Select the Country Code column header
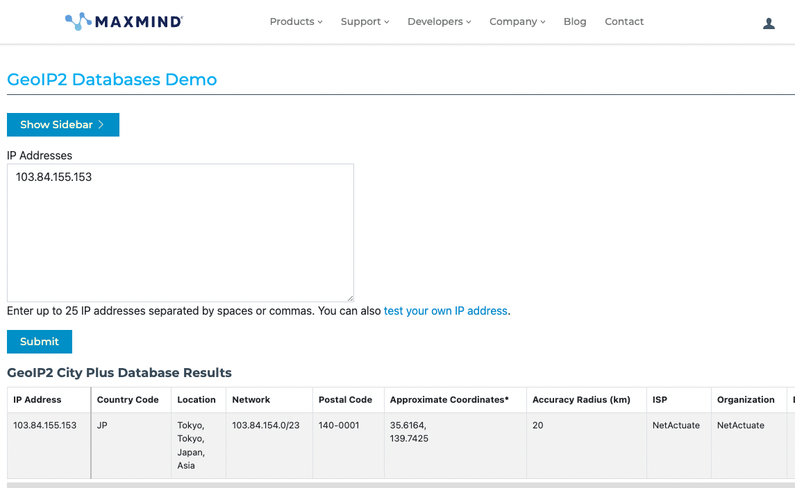 [131, 400]
